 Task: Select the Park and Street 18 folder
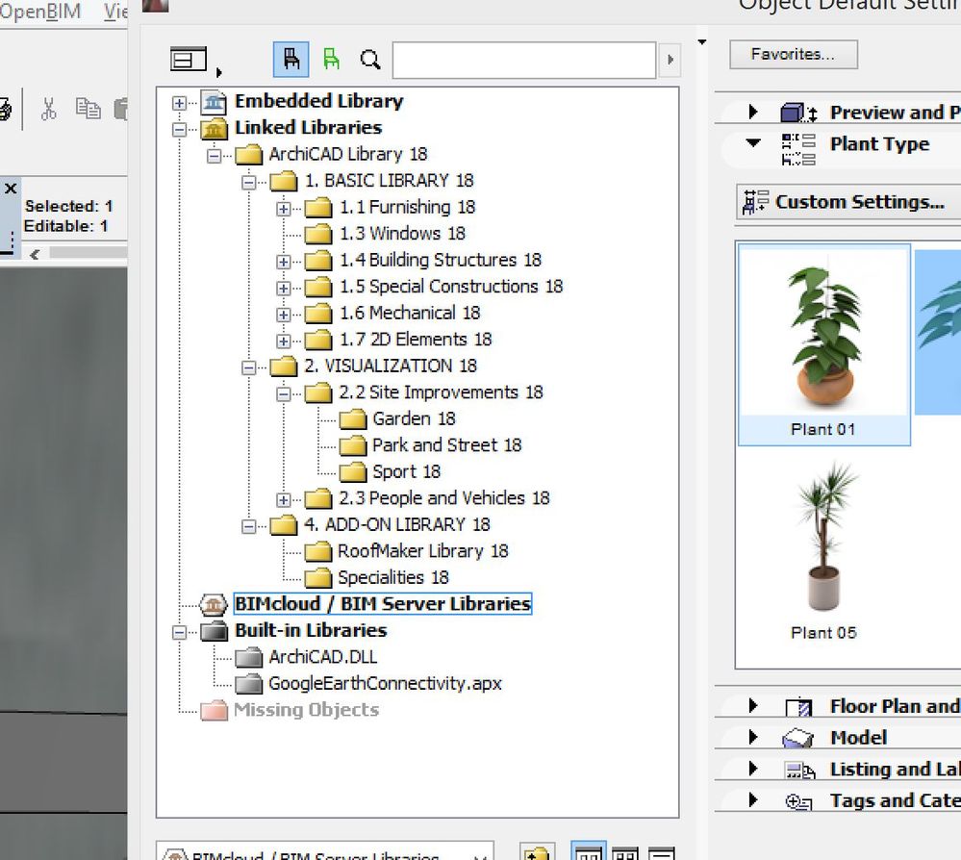point(446,445)
